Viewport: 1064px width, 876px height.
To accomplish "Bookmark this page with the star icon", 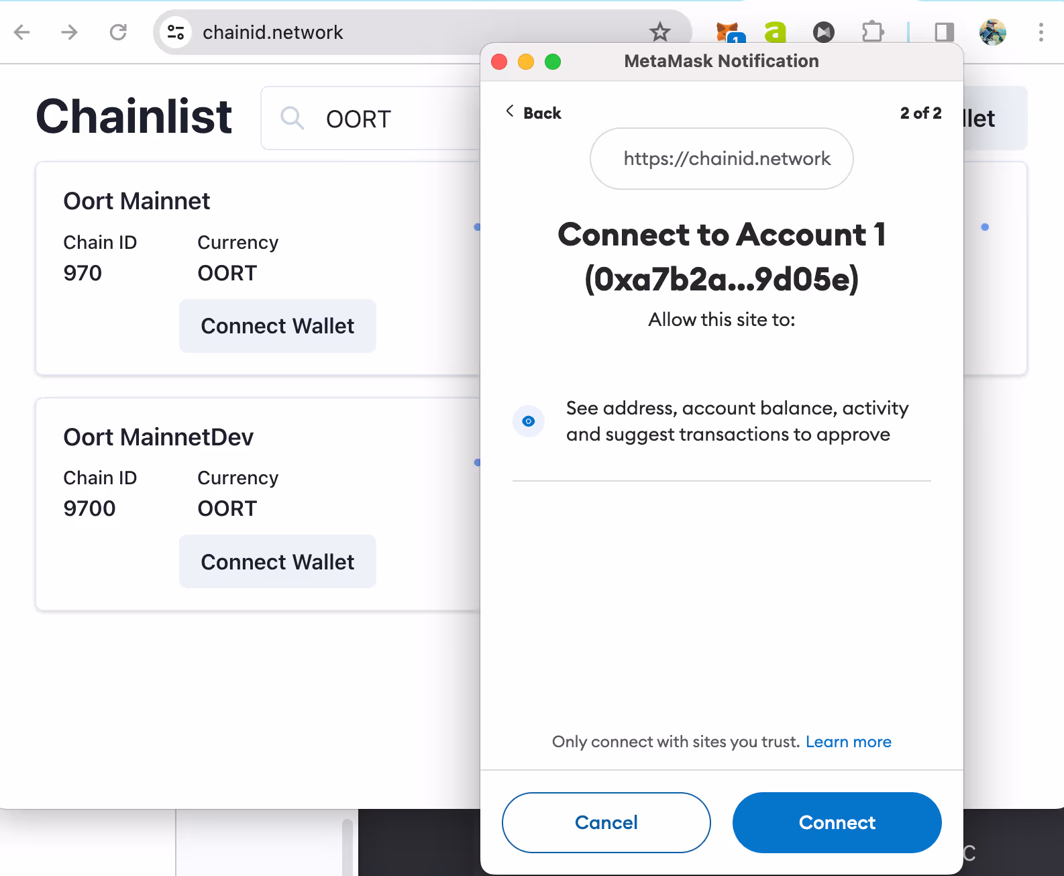I will 660,32.
